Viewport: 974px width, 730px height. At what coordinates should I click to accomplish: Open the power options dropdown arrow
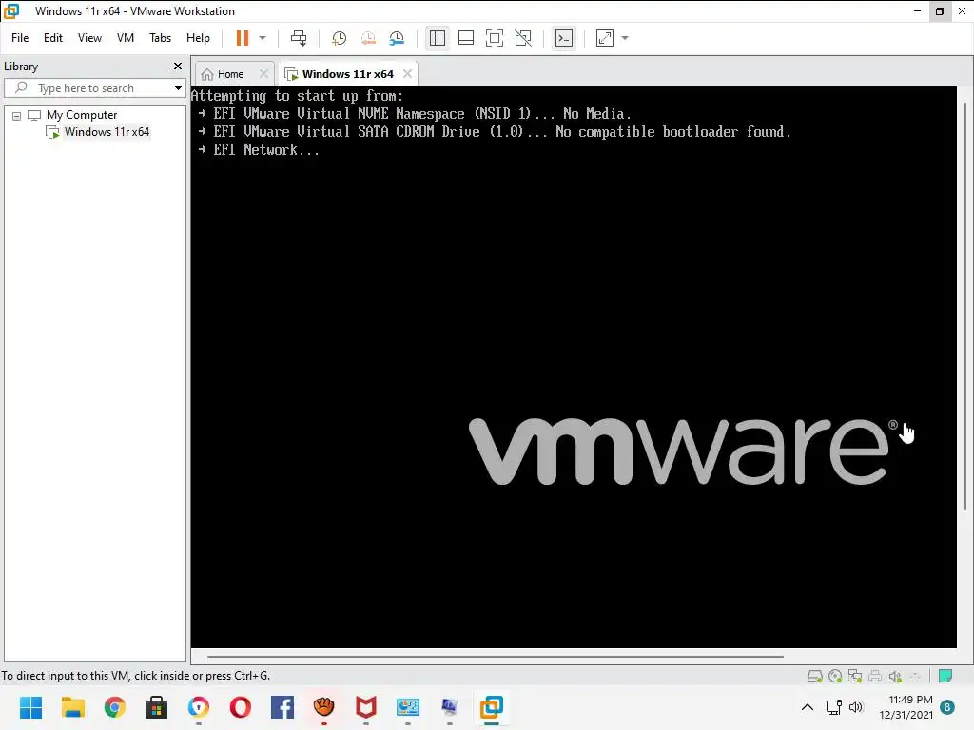pos(263,38)
